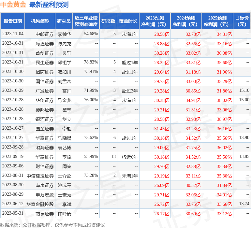Viewport: 251px width, 228px height.
Task: Click target price 13.85
Action: (x=244, y=156)
